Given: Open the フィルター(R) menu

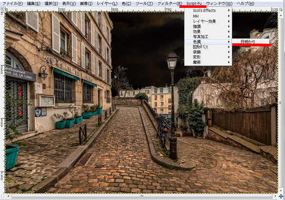Looking at the screenshot, I should (169, 4).
